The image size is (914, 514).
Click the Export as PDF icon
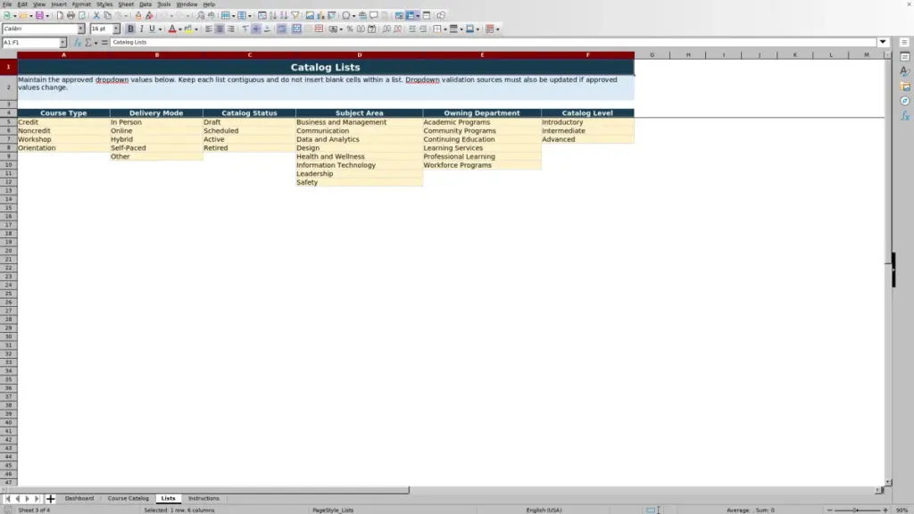pos(60,16)
